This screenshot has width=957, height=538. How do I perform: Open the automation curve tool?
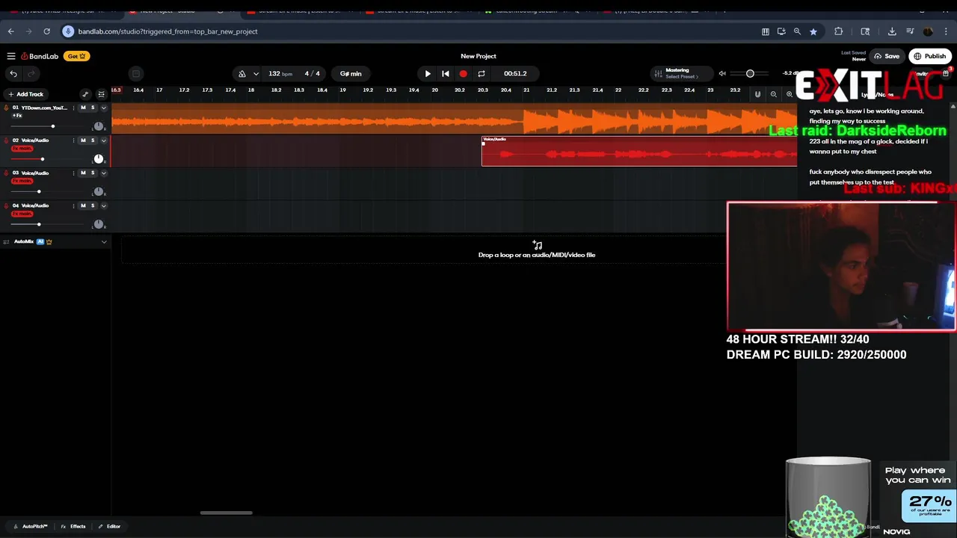tap(85, 94)
